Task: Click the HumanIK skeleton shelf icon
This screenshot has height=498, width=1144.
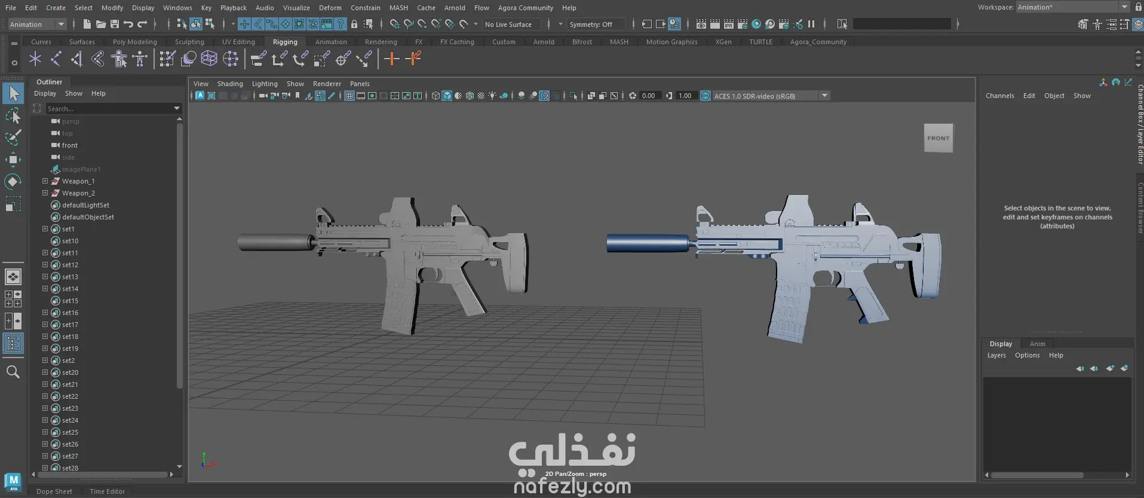Action: point(140,59)
